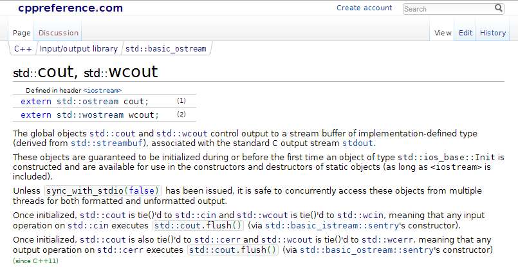Click the search magnifier icon
Image resolution: width=518 pixels, height=267 pixels.
[499, 8]
